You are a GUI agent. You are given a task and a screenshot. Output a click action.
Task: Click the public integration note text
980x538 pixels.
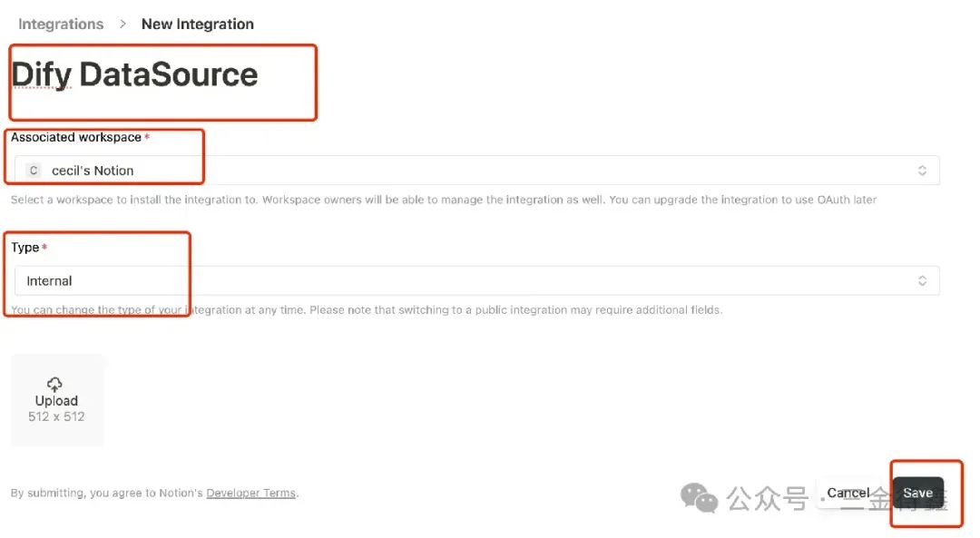pyautogui.click(x=366, y=310)
